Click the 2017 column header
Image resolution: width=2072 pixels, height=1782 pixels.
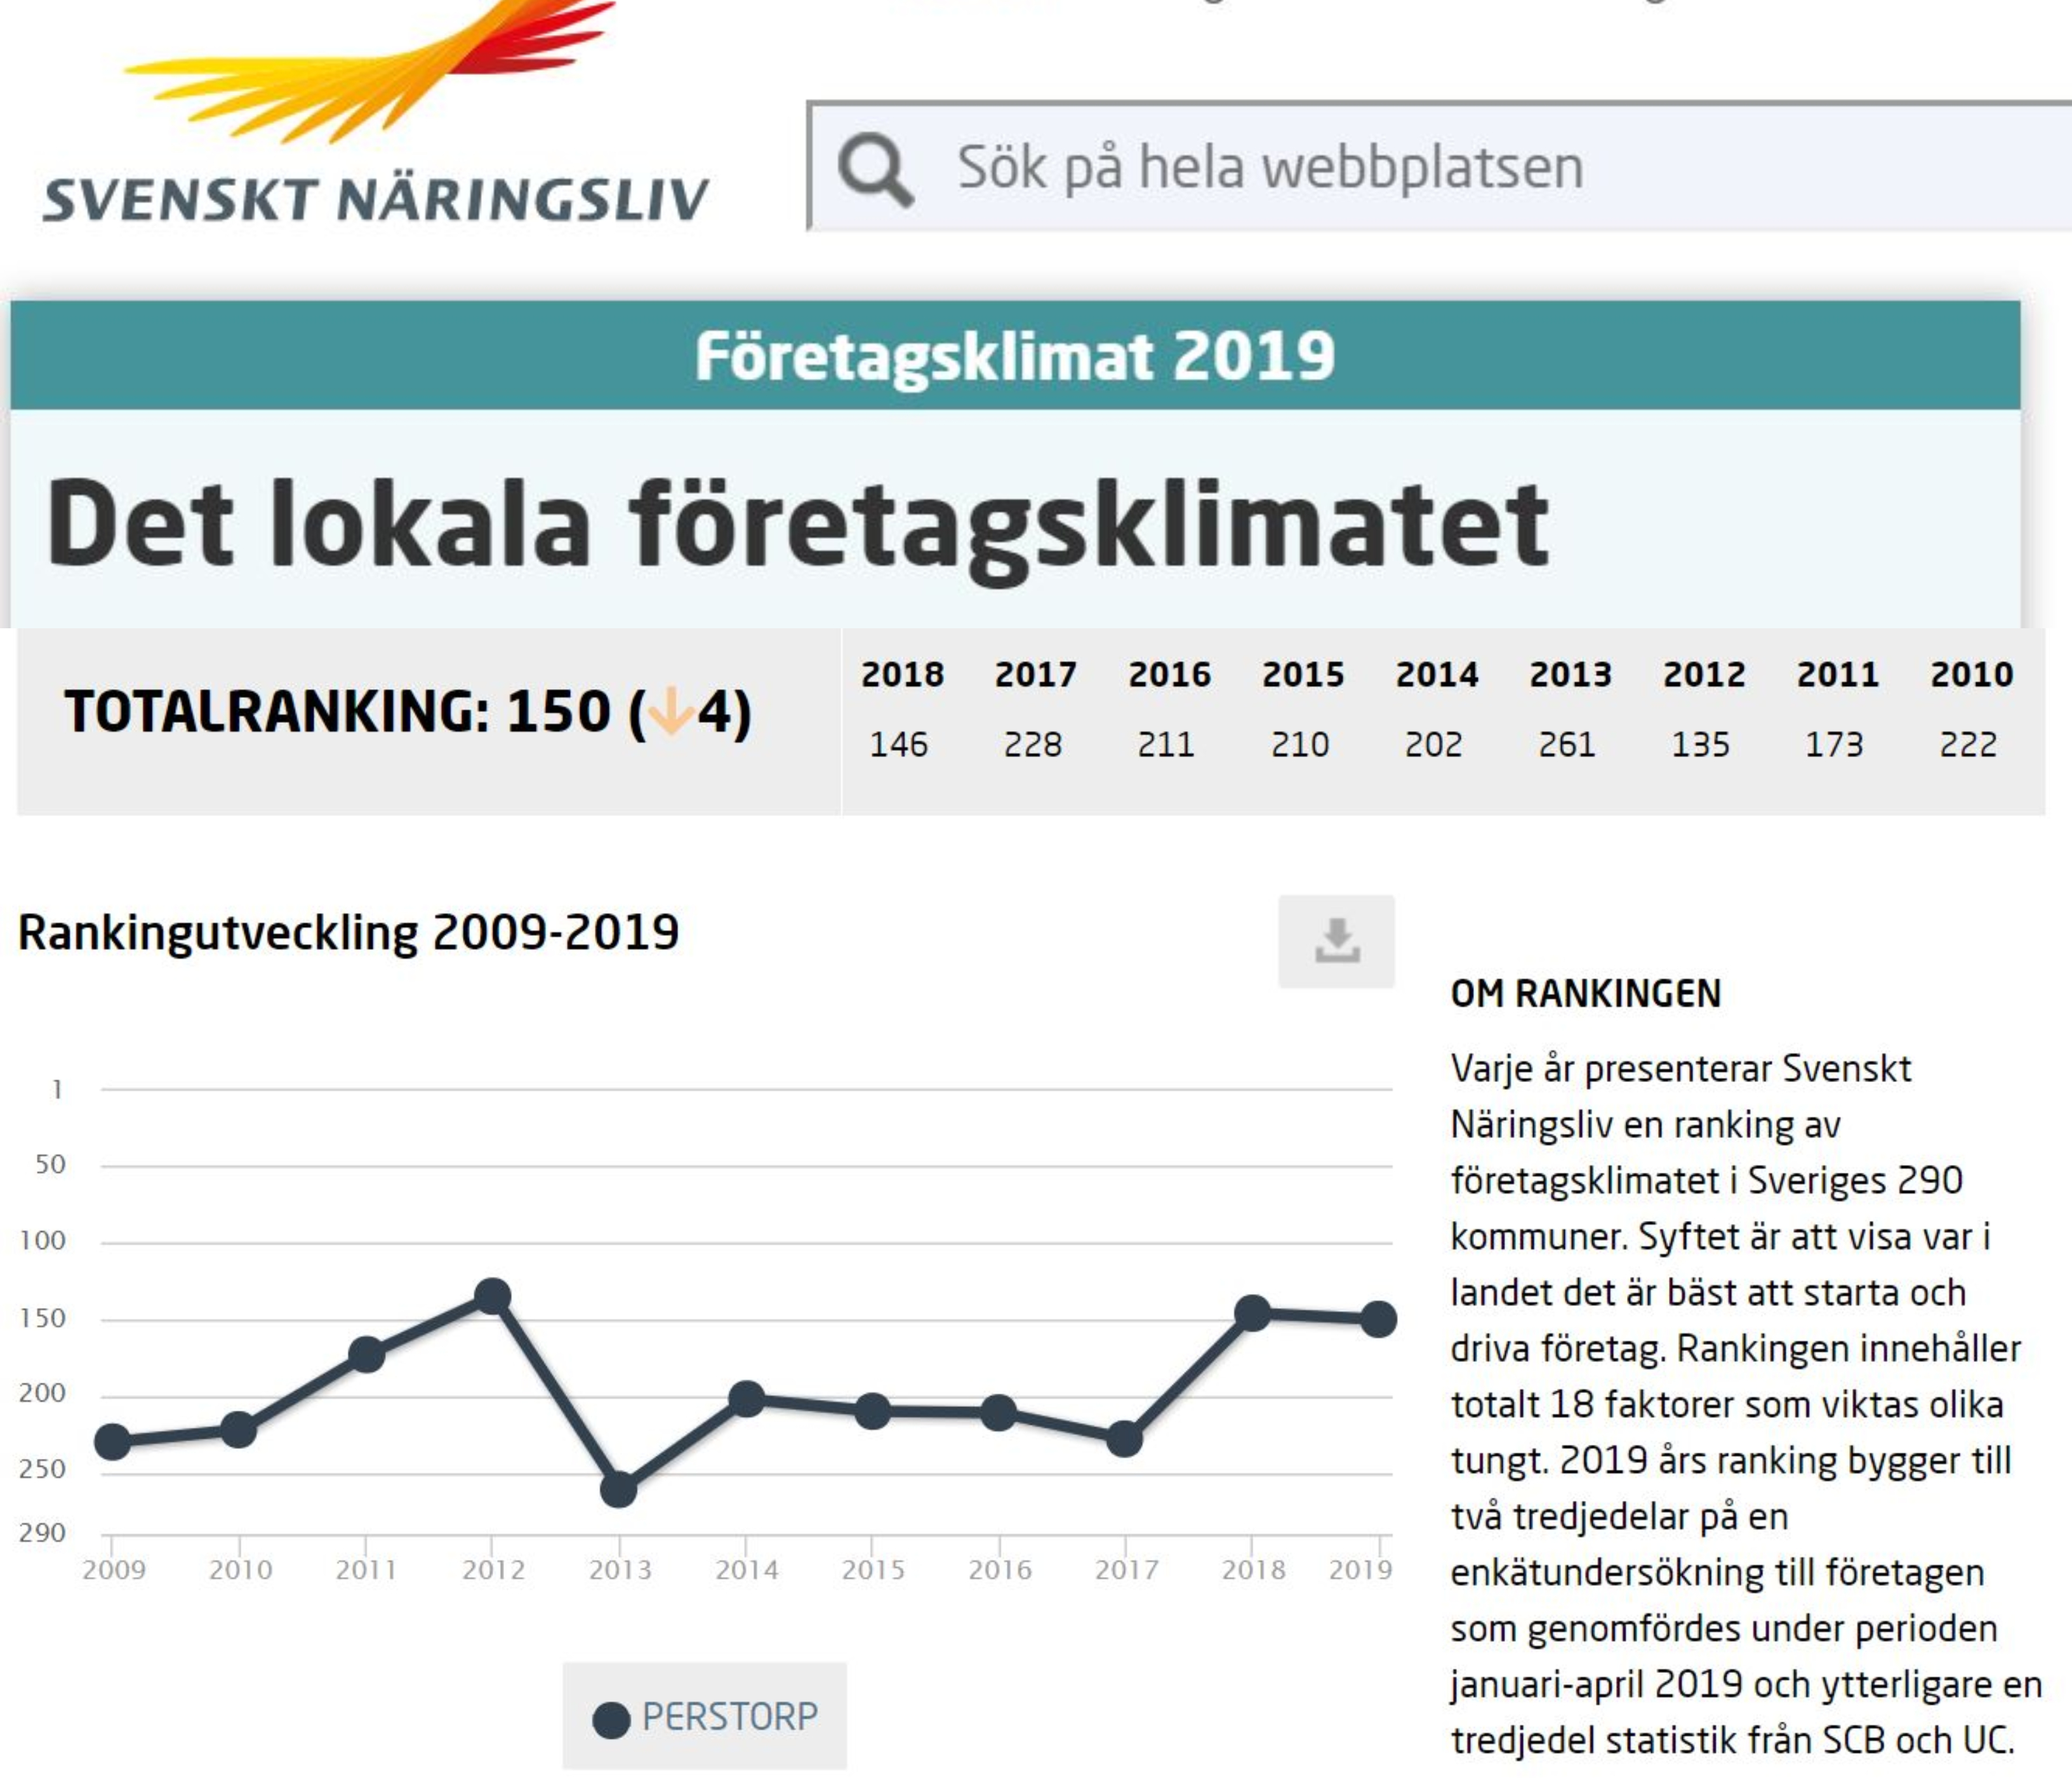1035,675
